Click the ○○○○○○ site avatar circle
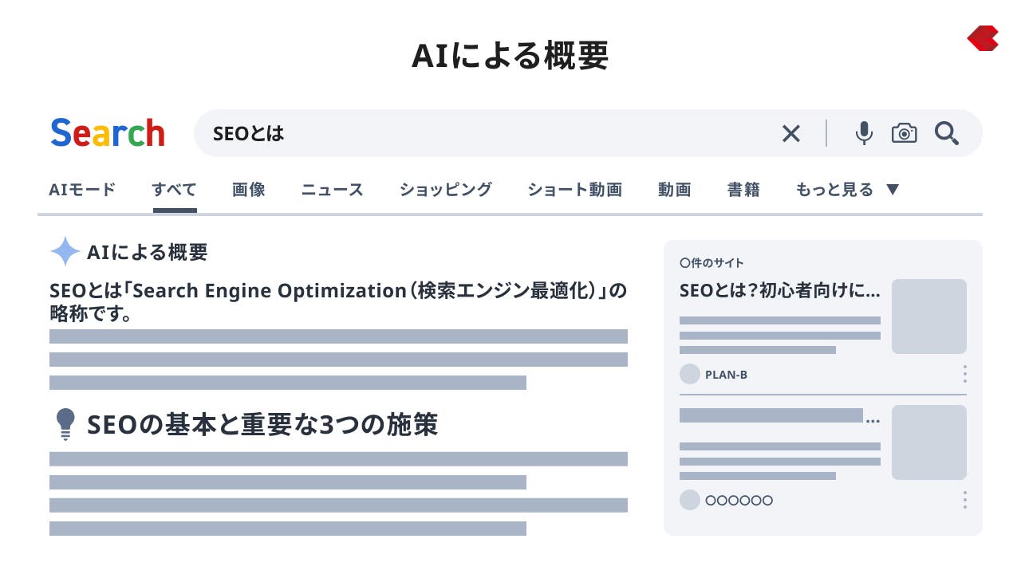 pos(690,500)
